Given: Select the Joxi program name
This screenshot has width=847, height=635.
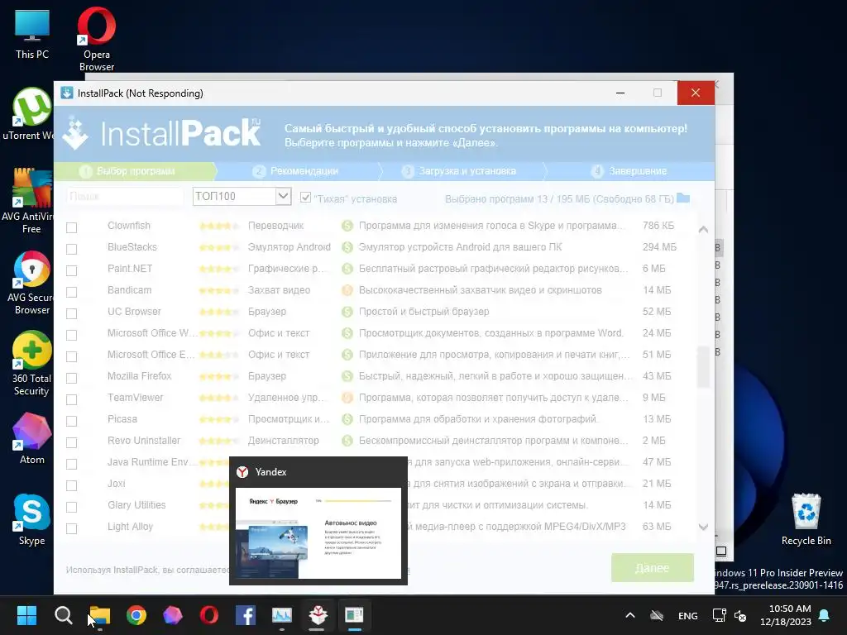Looking at the screenshot, I should (116, 483).
